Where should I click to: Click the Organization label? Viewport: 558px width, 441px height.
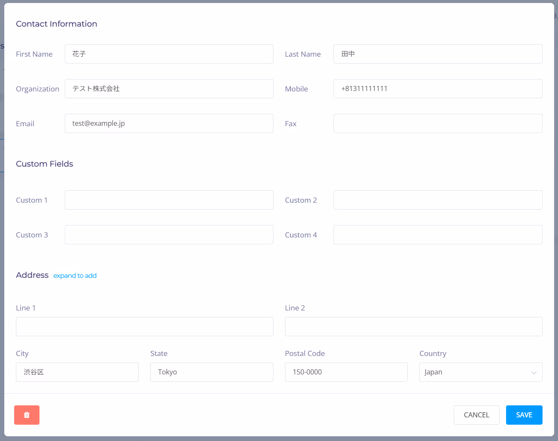pyautogui.click(x=38, y=89)
